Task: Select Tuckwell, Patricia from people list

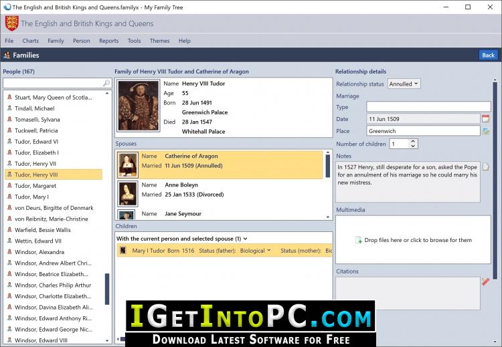Action: (53, 130)
